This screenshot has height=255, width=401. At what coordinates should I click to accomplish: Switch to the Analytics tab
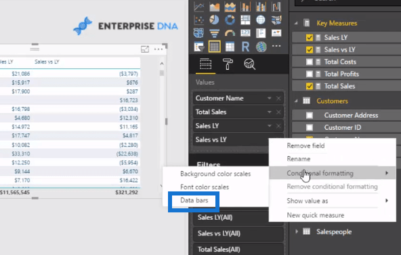249,64
